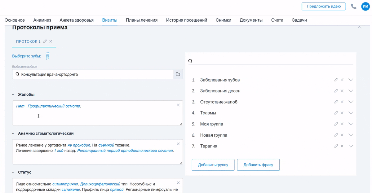Screen dimensions: 372x193
Task: Edit the Заболевания зубов group
Action: (x=336, y=80)
